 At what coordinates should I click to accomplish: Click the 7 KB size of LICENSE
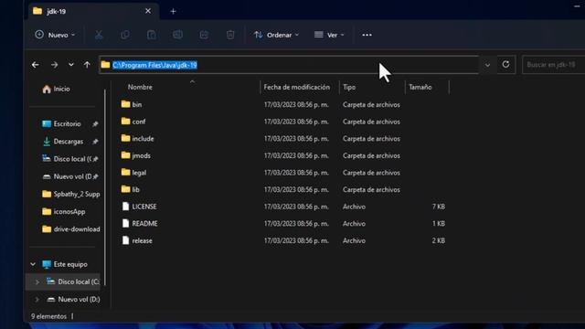[439, 207]
